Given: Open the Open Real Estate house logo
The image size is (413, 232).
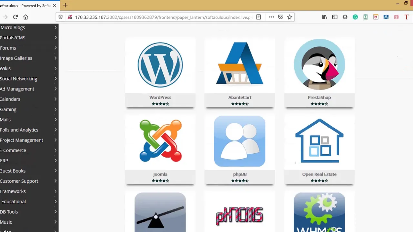Looking at the screenshot, I should point(319,140).
